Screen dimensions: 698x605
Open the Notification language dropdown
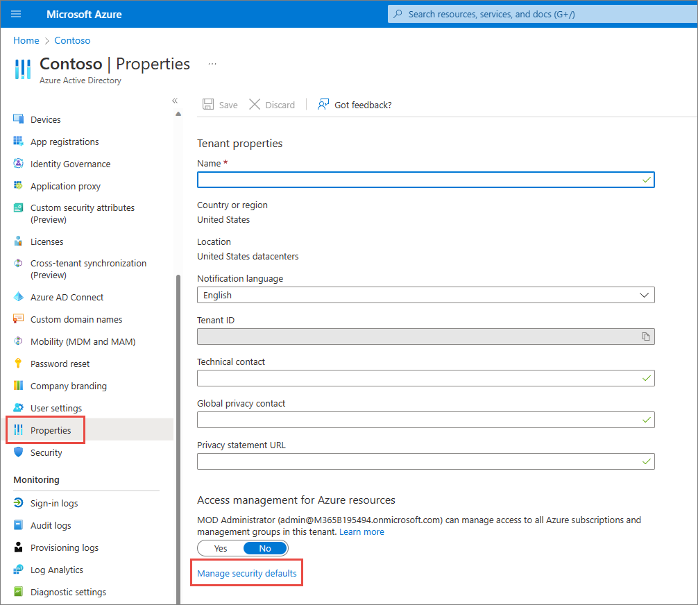click(425, 295)
